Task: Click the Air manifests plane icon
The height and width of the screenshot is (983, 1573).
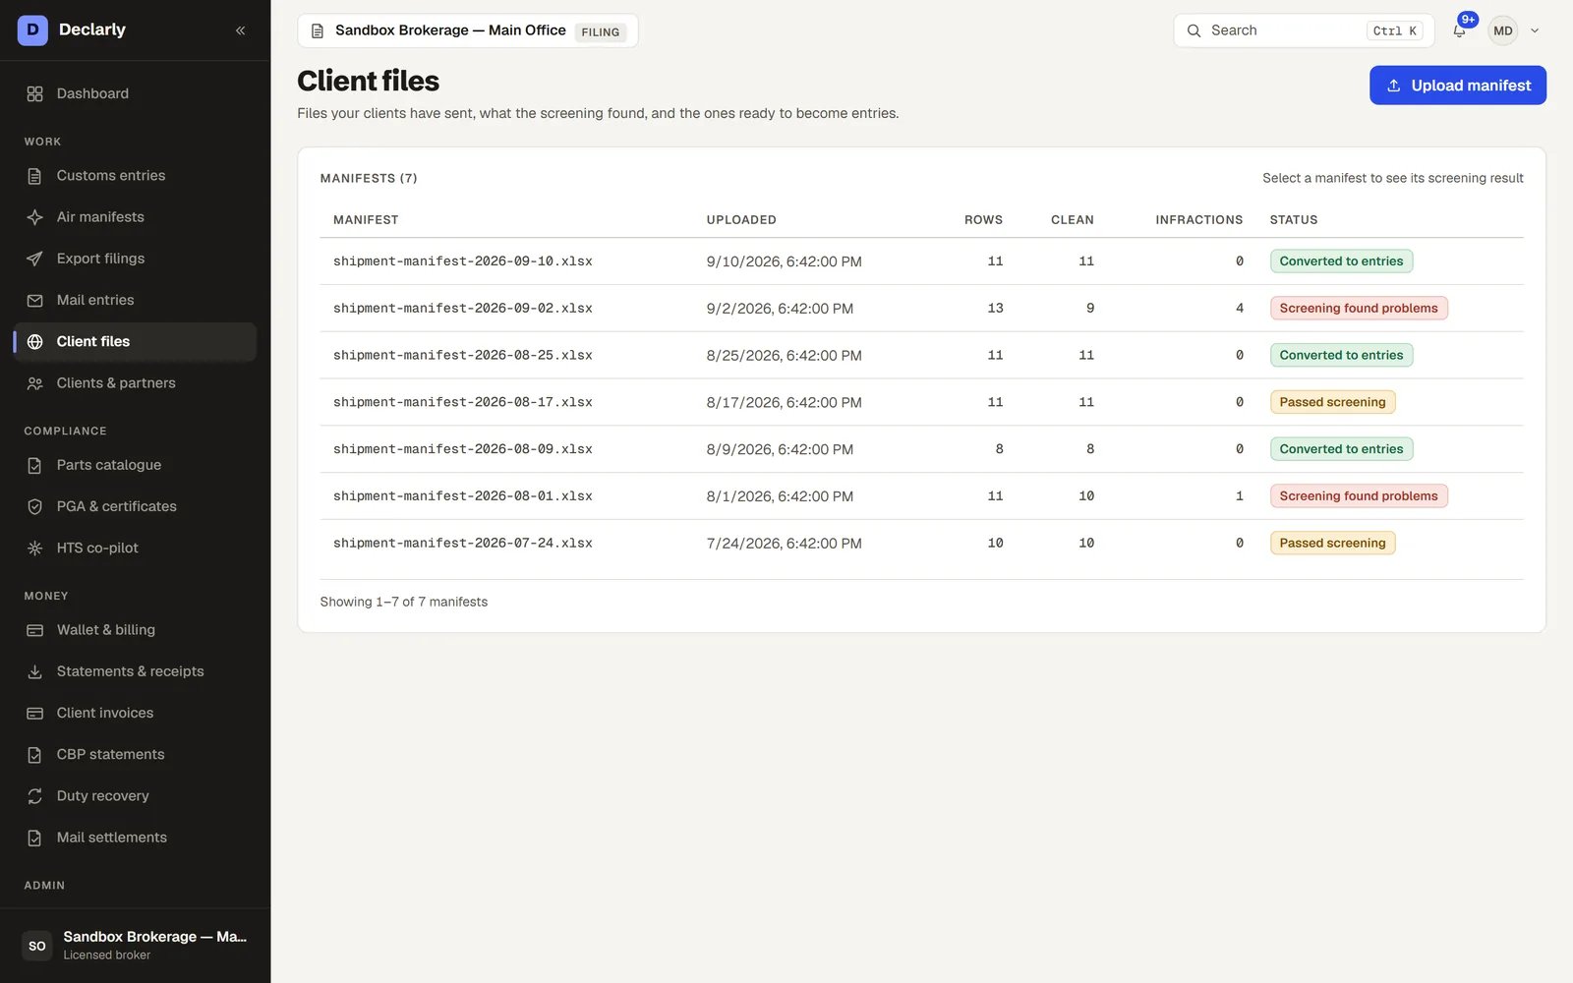Action: (35, 217)
